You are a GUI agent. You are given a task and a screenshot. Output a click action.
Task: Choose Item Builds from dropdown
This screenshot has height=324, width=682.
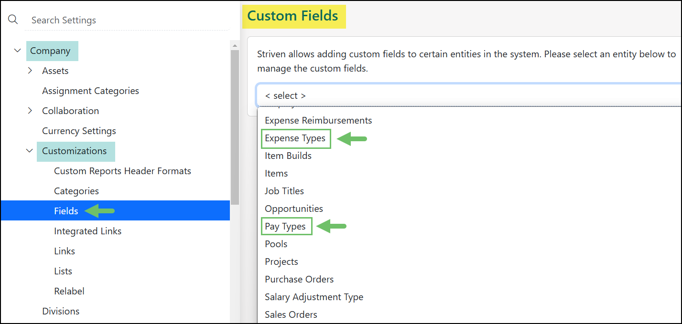tap(288, 156)
